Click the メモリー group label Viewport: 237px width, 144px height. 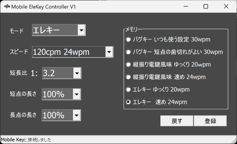(x=134, y=29)
